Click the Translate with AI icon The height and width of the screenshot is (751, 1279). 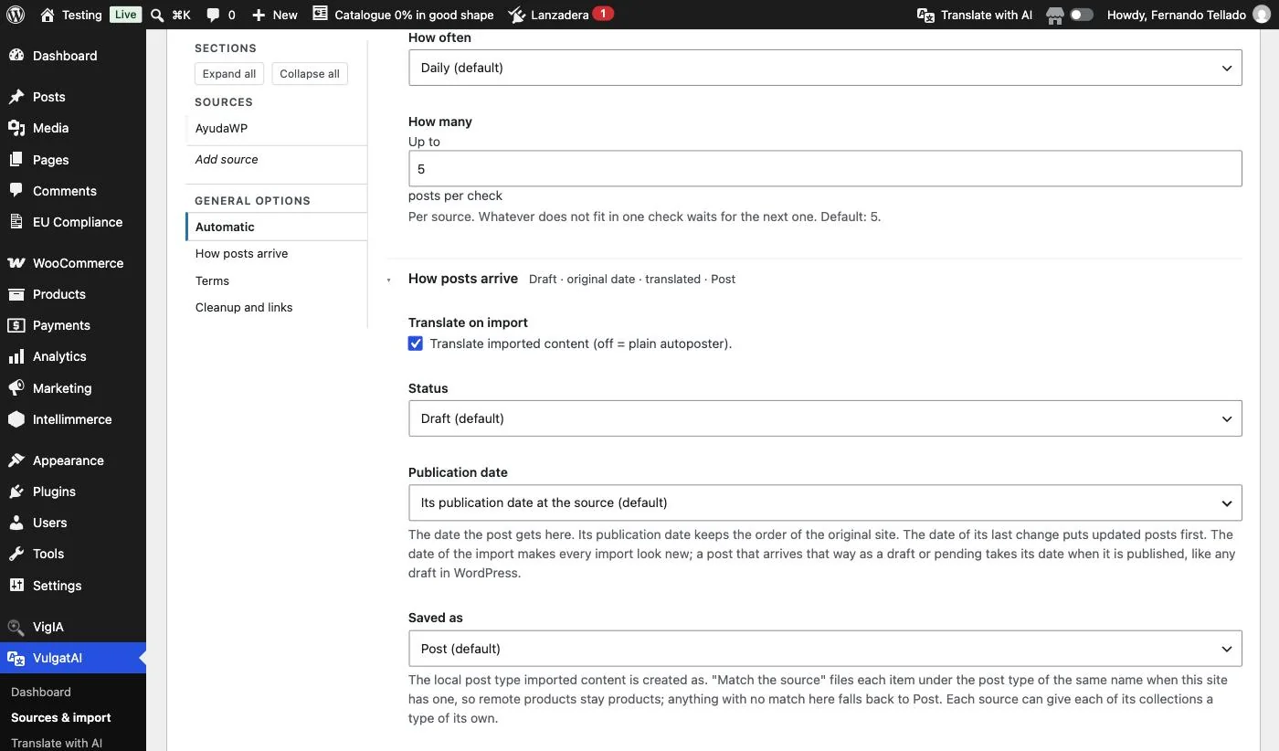tap(925, 15)
